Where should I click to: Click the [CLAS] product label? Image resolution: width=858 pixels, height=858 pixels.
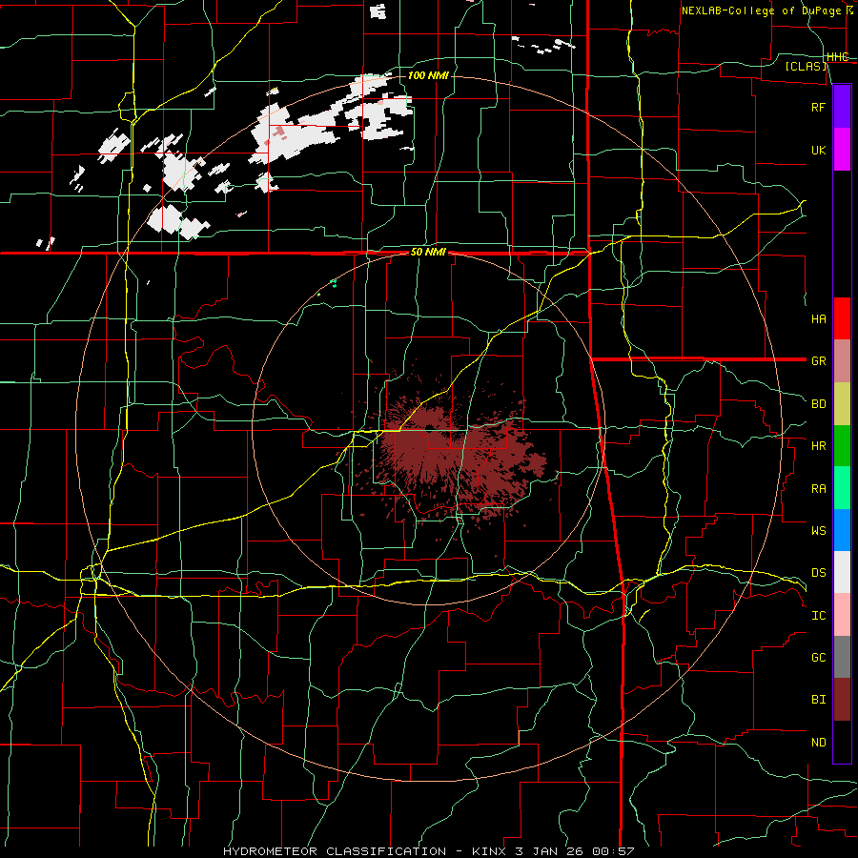click(806, 66)
